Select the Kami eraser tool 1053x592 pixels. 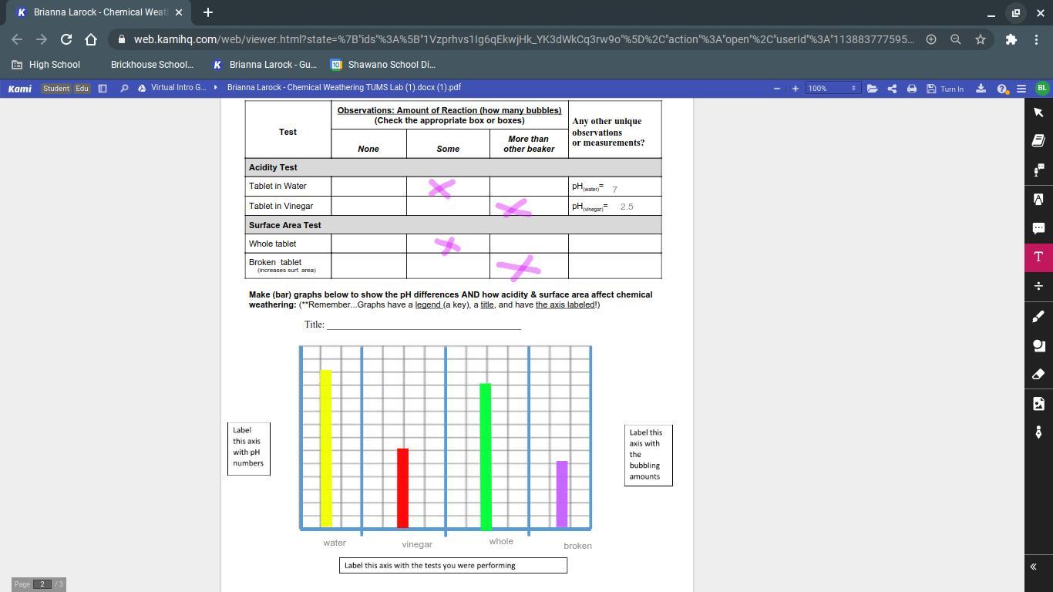point(1038,375)
